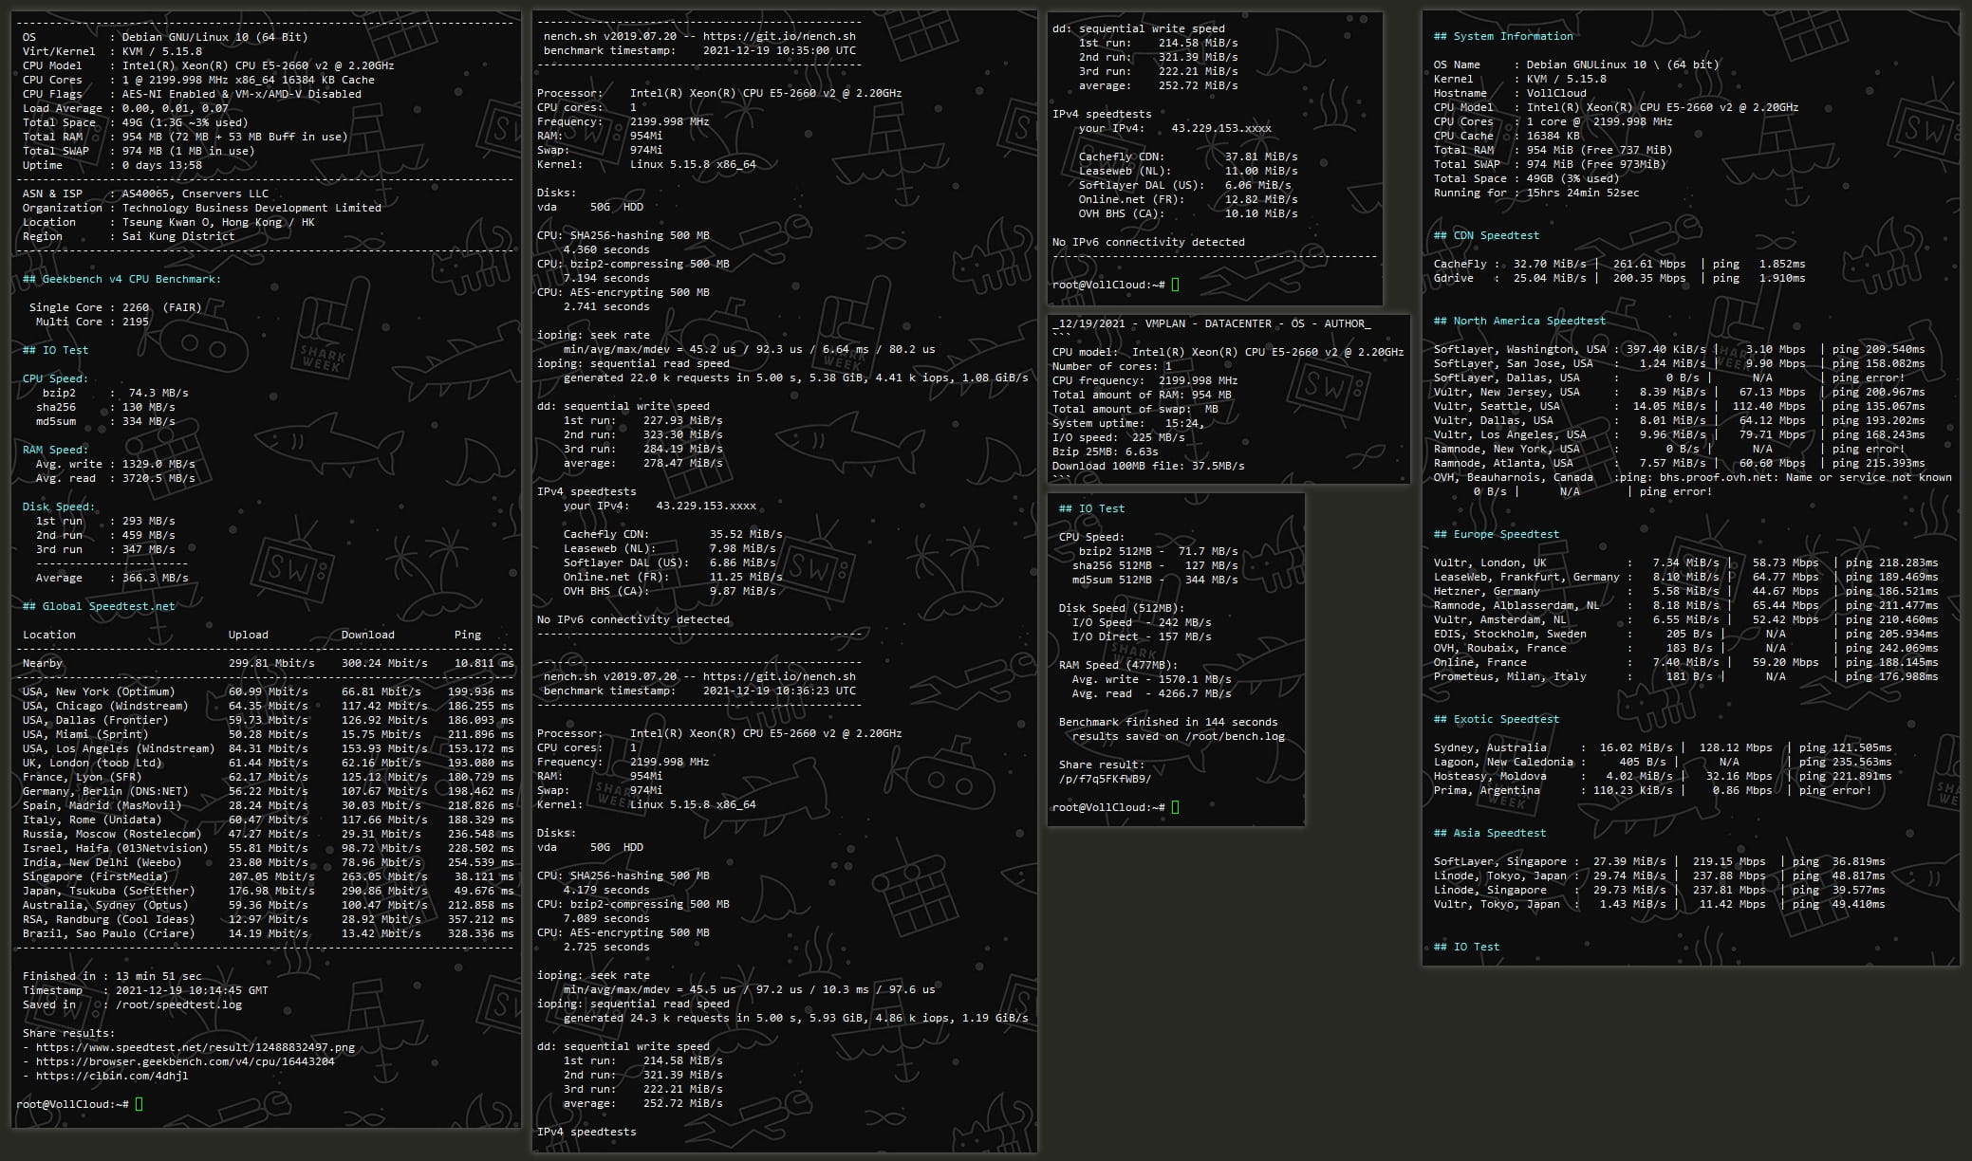
Task: Open the browser.geekbench.com v4 result link
Action: 185,1061
